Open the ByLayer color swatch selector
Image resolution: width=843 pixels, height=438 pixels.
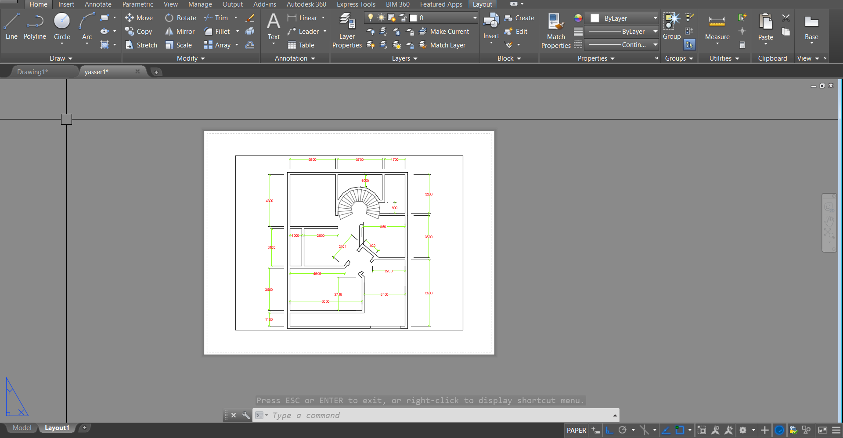pyautogui.click(x=621, y=18)
